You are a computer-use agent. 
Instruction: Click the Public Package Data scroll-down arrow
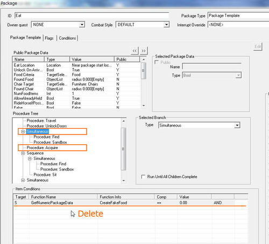(x=144, y=106)
